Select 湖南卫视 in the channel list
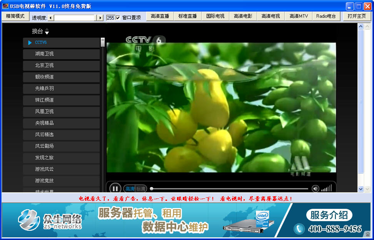Image resolution: width=374 pixels, height=240 pixels. 62,54
